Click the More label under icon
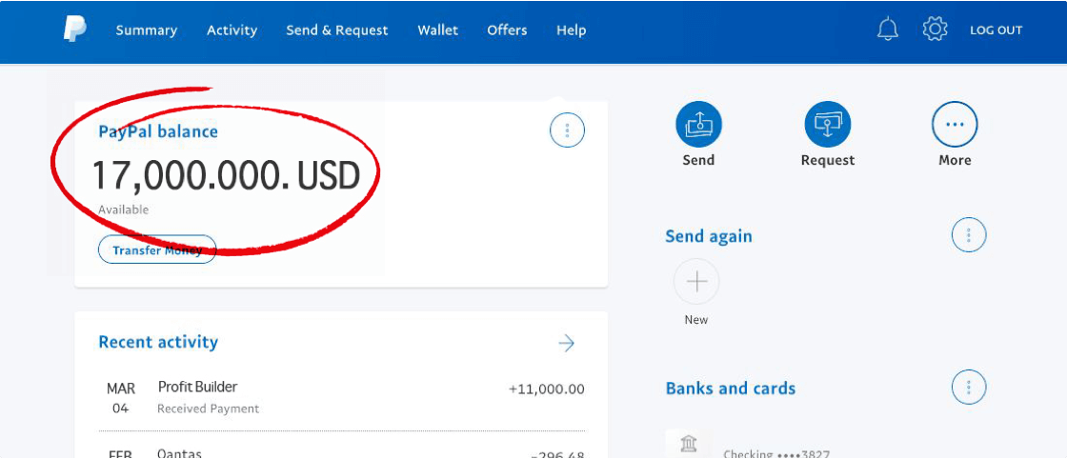1067x459 pixels. [x=955, y=161]
